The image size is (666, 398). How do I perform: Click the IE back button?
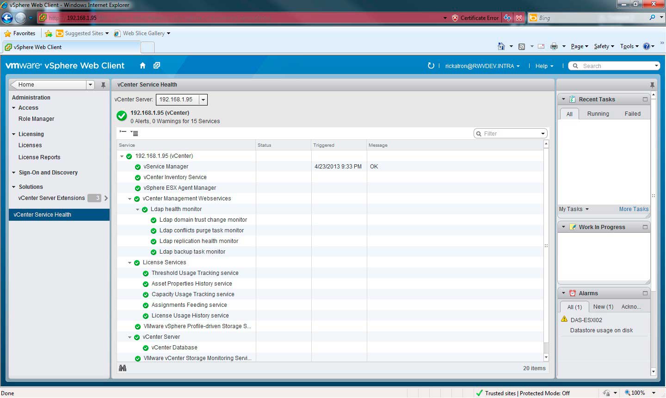tap(7, 18)
